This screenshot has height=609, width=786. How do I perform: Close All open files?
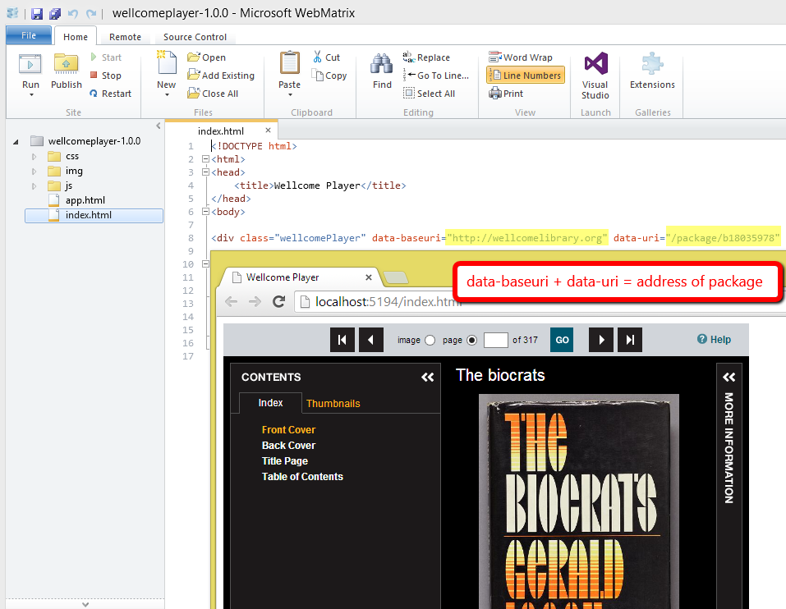click(x=213, y=94)
